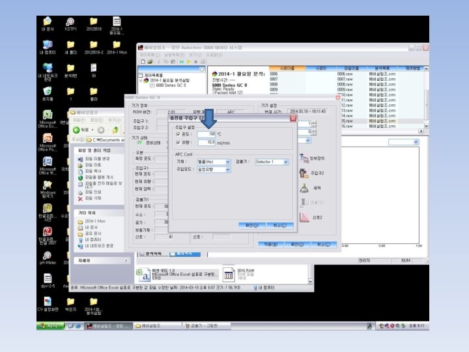Click the Up folder icon in explorer
This screenshot has width=469, height=352.
[x=115, y=130]
